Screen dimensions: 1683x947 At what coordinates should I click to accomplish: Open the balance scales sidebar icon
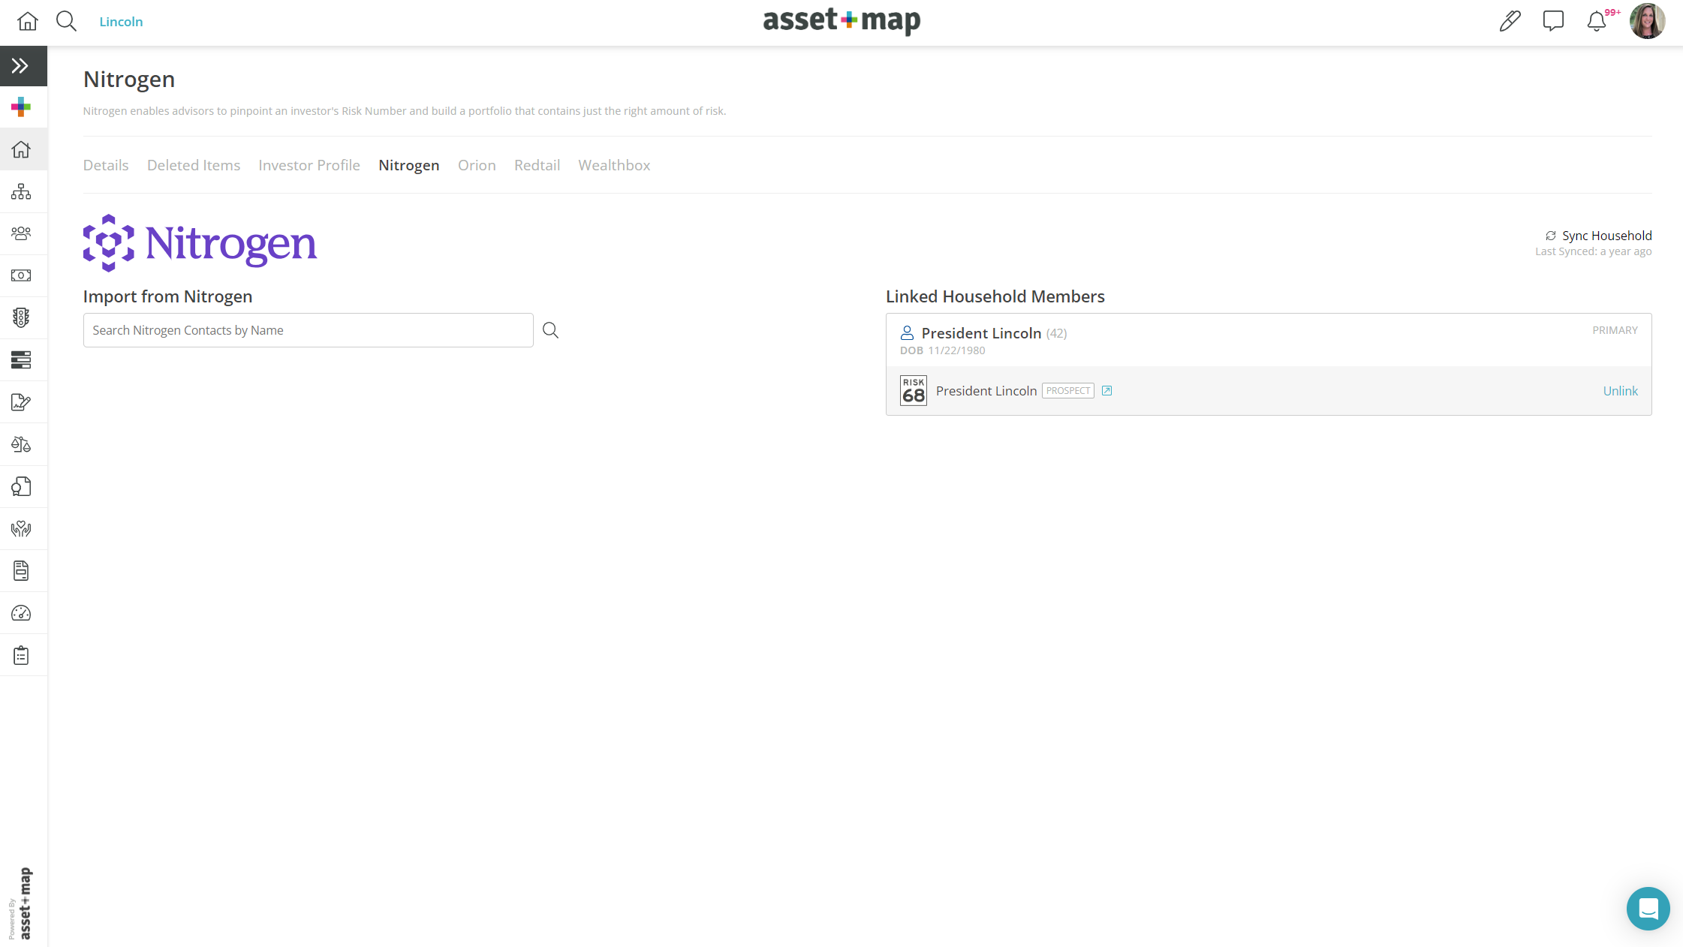[21, 444]
